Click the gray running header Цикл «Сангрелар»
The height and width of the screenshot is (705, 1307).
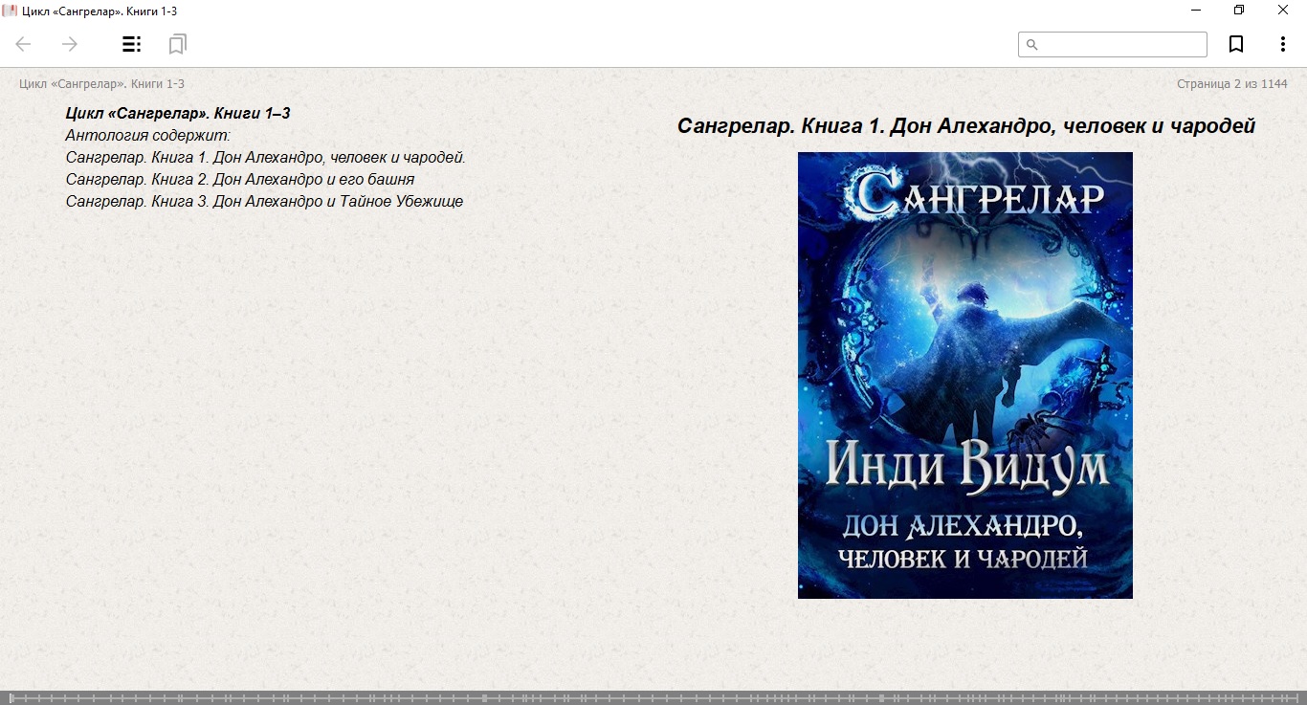[x=101, y=84]
